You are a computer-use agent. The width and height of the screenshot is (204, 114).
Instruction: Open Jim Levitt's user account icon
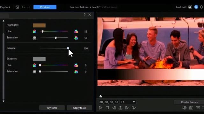click(190, 7)
